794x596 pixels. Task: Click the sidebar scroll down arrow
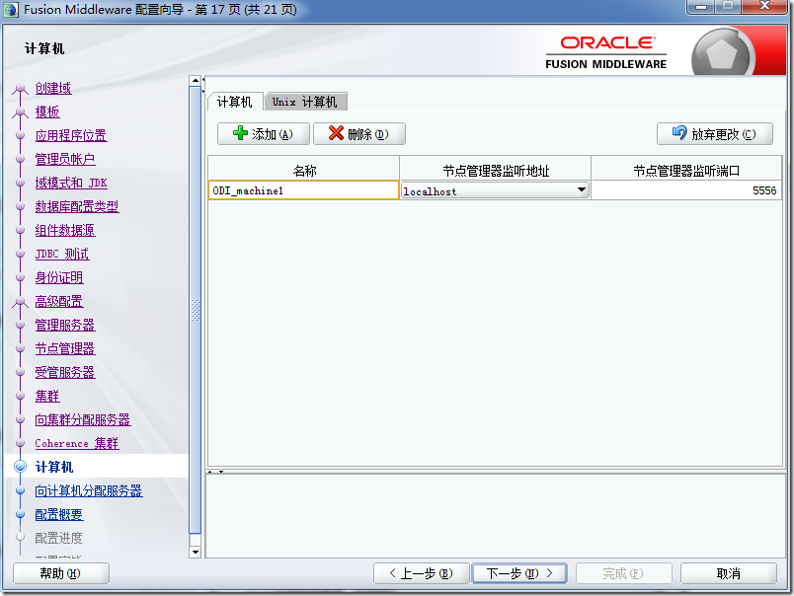(x=195, y=552)
